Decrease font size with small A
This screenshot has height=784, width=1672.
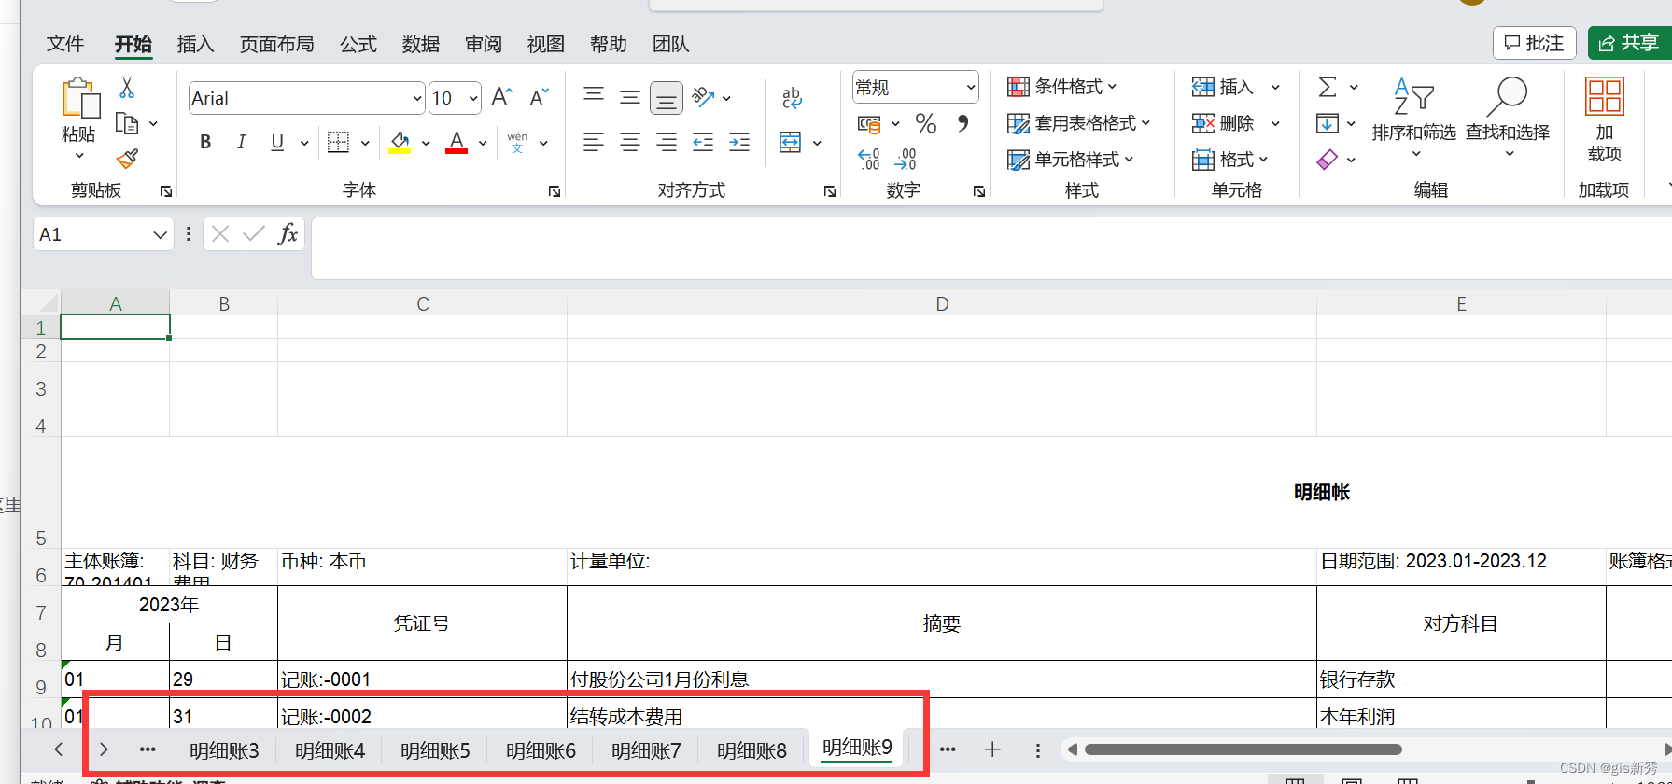click(x=539, y=97)
